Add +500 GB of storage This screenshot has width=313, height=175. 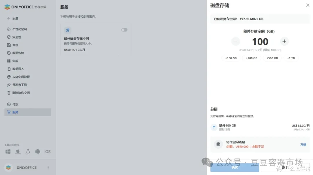click(272, 58)
